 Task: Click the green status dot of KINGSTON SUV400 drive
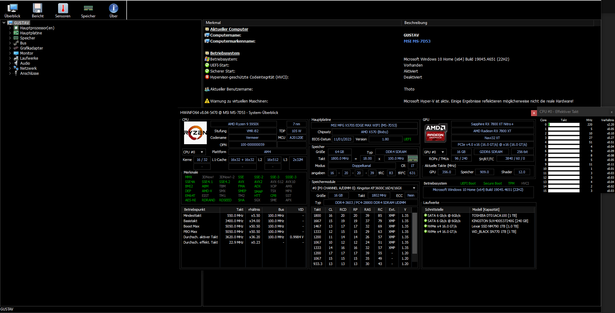425,221
